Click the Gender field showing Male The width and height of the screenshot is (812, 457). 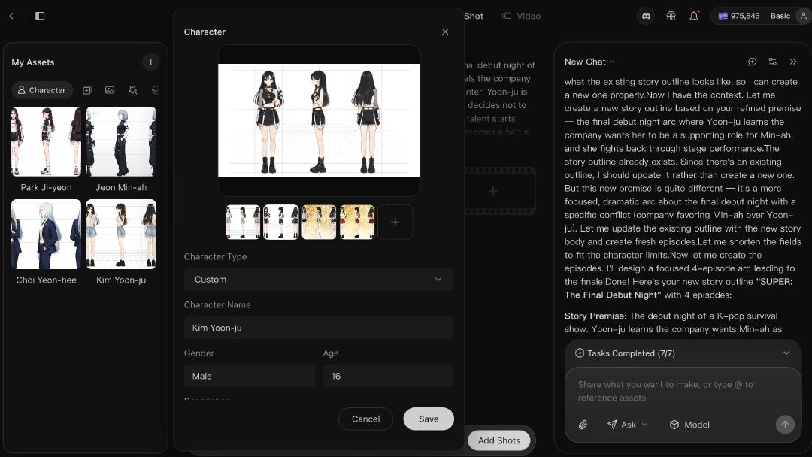pyautogui.click(x=250, y=376)
